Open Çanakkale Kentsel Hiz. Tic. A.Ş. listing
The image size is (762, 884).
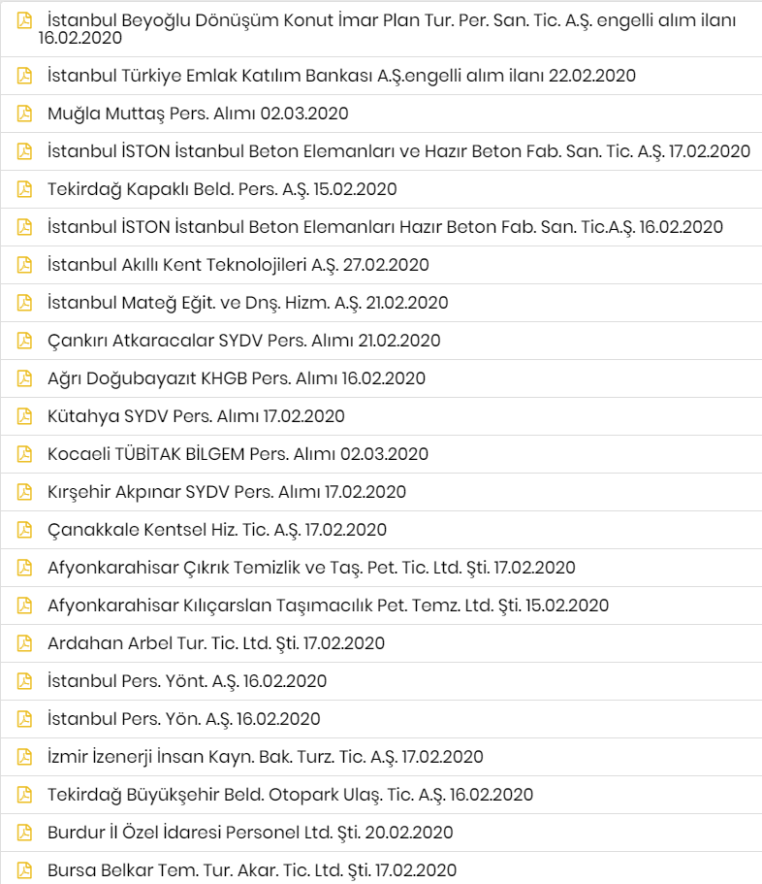(x=217, y=530)
